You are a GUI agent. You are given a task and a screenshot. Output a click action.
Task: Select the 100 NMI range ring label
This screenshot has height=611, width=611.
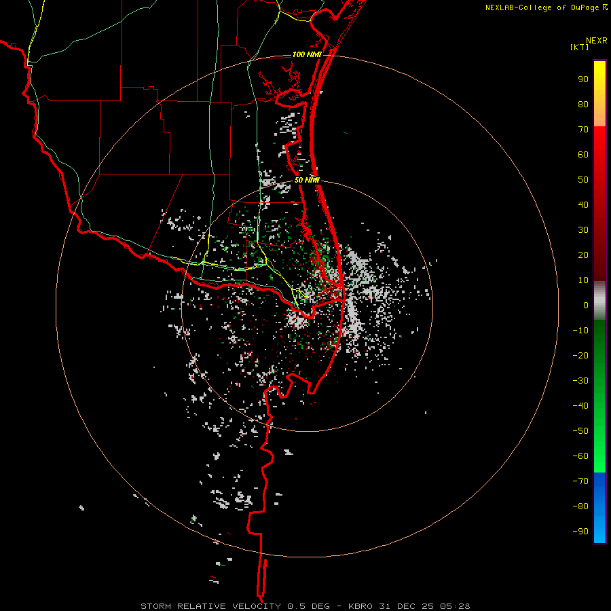click(x=307, y=54)
